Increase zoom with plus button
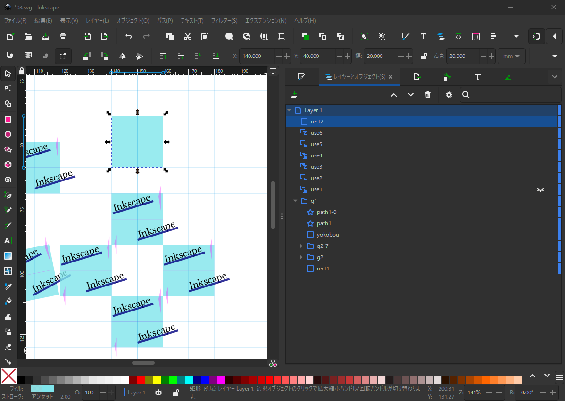Image resolution: width=565 pixels, height=401 pixels. click(499, 393)
